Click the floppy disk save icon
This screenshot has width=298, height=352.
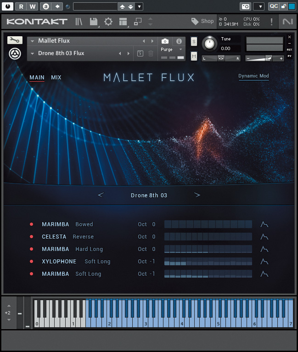pyautogui.click(x=94, y=22)
